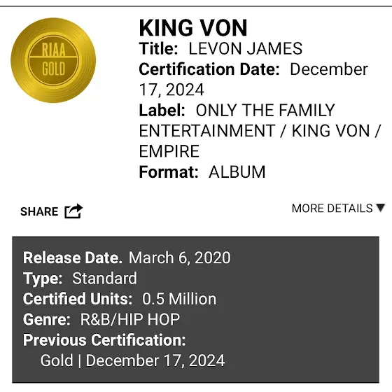Click the Previous Certification heading
This screenshot has height=392, width=392.
(x=104, y=340)
